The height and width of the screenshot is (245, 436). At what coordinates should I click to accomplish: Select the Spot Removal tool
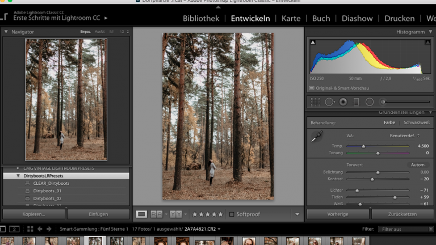(x=329, y=102)
